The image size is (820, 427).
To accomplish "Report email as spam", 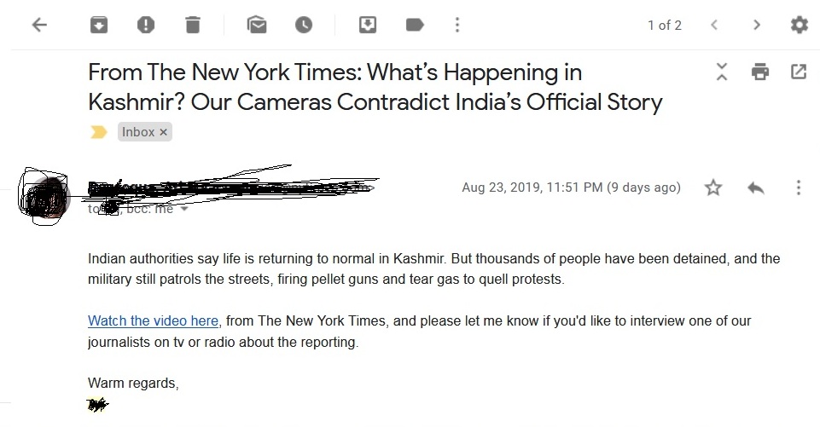I will [146, 25].
